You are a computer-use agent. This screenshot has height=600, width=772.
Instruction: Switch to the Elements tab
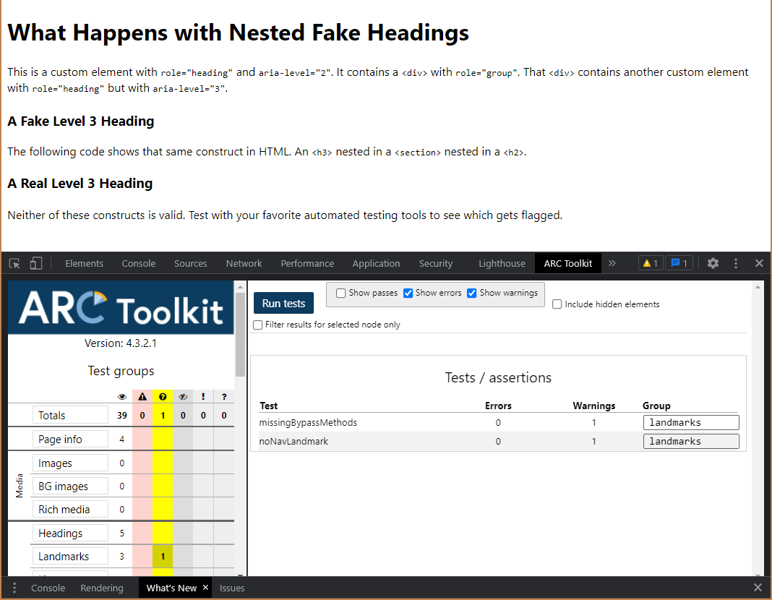coord(84,263)
